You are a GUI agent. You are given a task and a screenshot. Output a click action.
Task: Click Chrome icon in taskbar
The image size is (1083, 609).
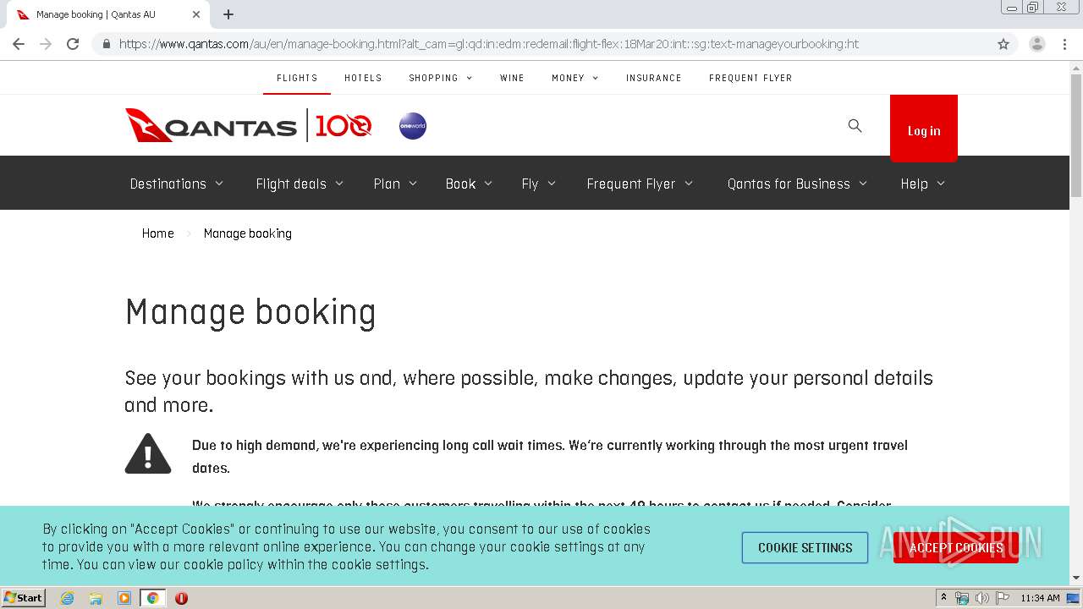pyautogui.click(x=152, y=598)
